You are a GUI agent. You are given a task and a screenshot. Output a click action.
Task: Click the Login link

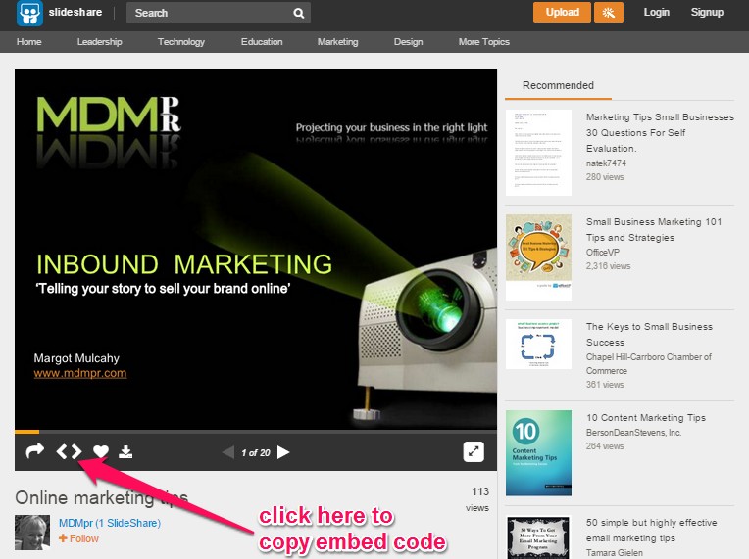pyautogui.click(x=656, y=13)
